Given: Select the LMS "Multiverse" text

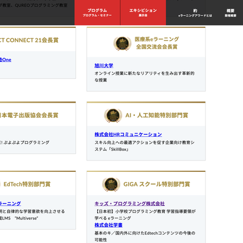Looking at the screenshot, I should point(19,218).
